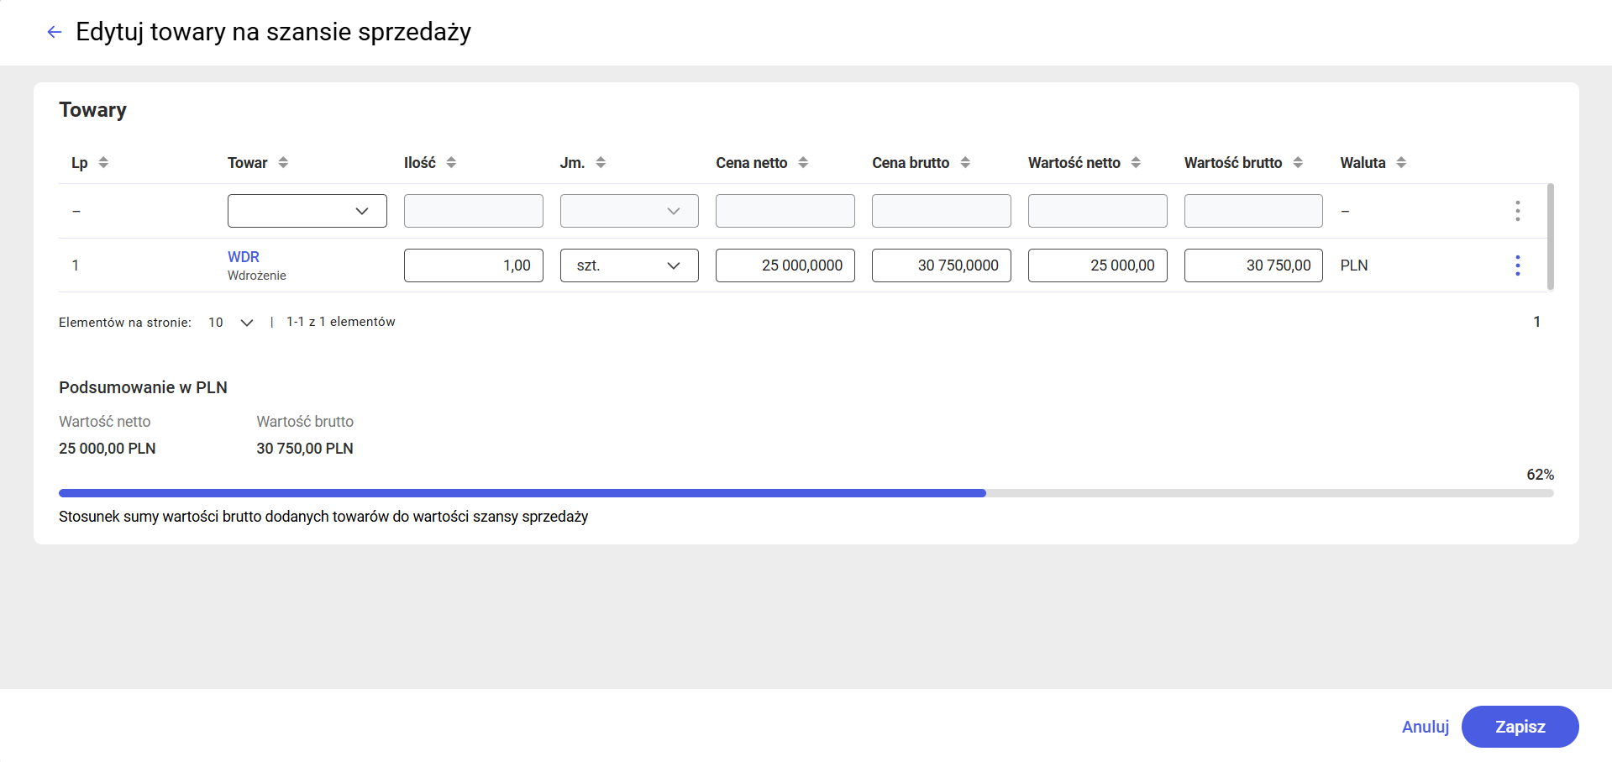Screen dimensions: 1612x762
Task: Click the PLN currency in the WDR row
Action: 1354,265
